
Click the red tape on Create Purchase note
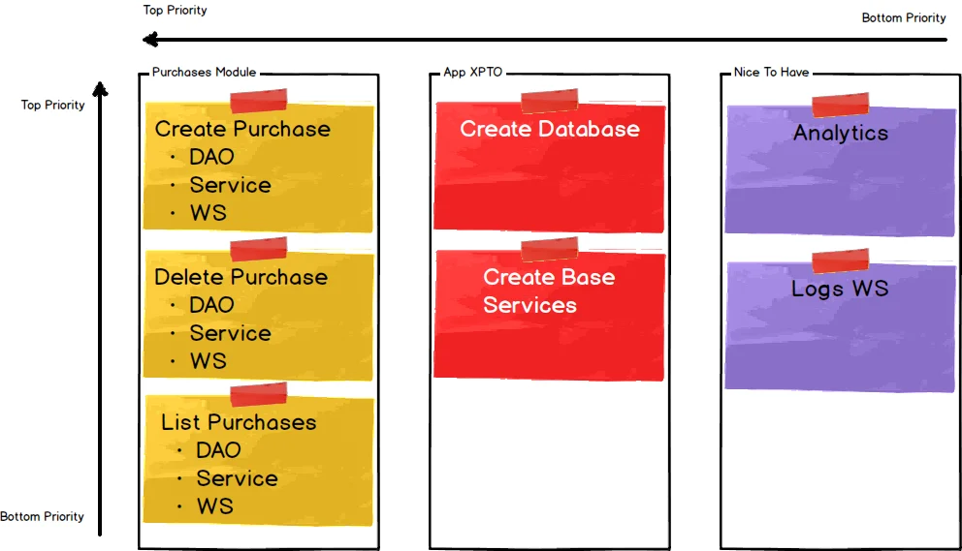[x=259, y=101]
